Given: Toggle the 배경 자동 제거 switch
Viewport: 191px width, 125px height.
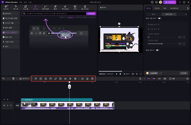Looking at the screenshot, I should pos(160,18).
